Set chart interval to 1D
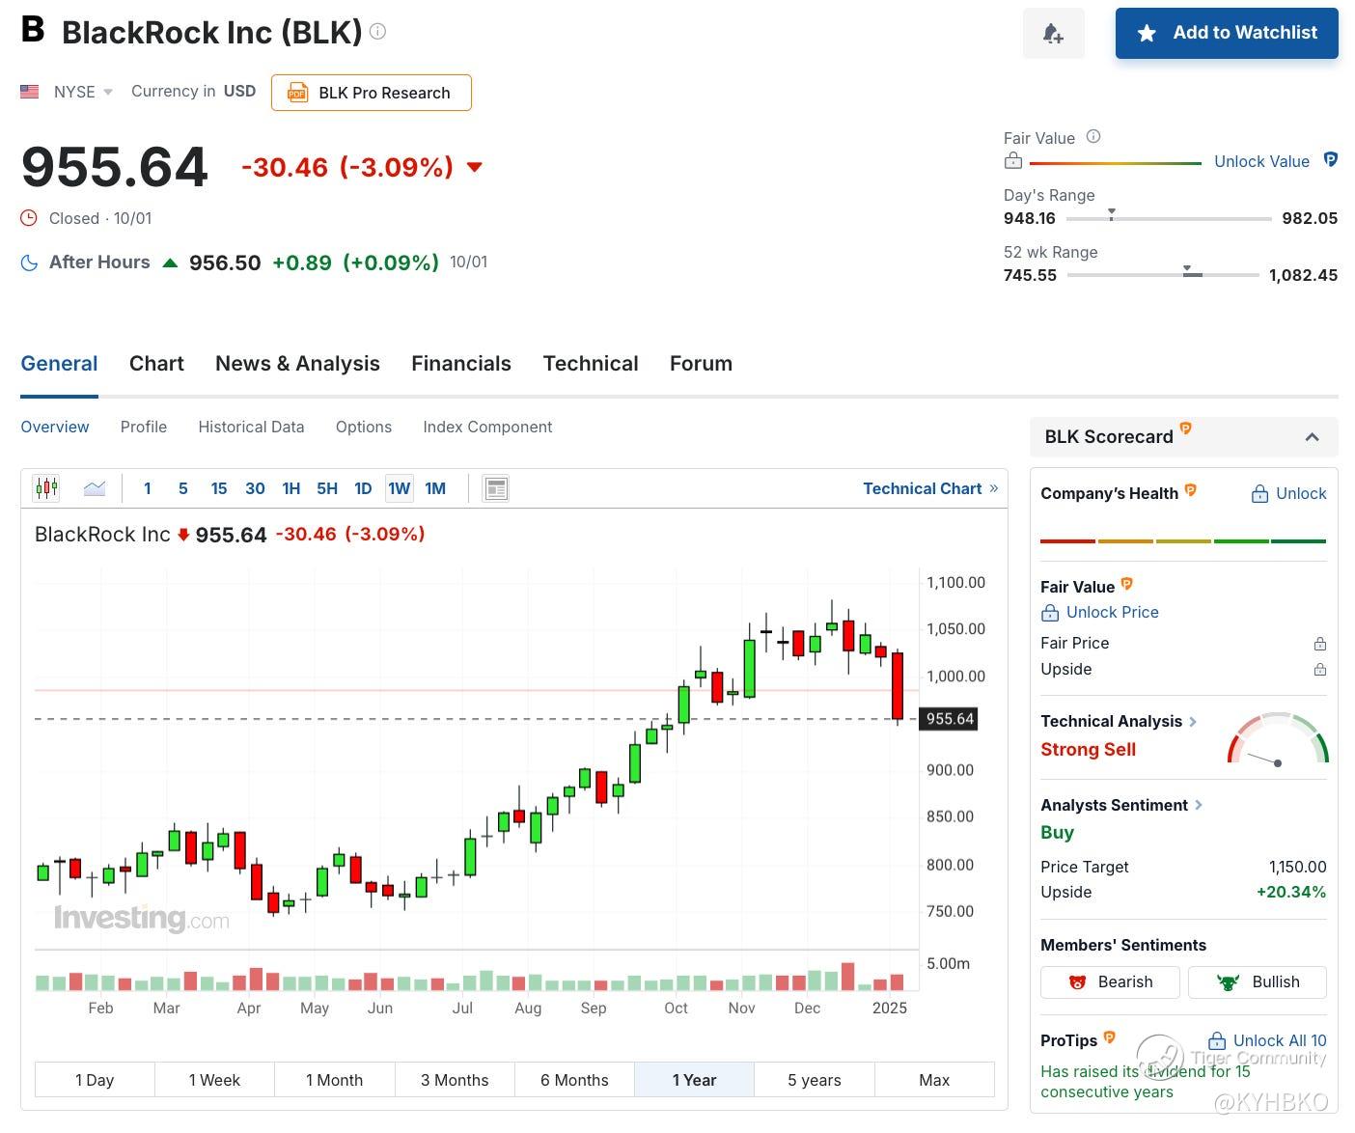Screen dimensions: 1355x1133 [363, 488]
